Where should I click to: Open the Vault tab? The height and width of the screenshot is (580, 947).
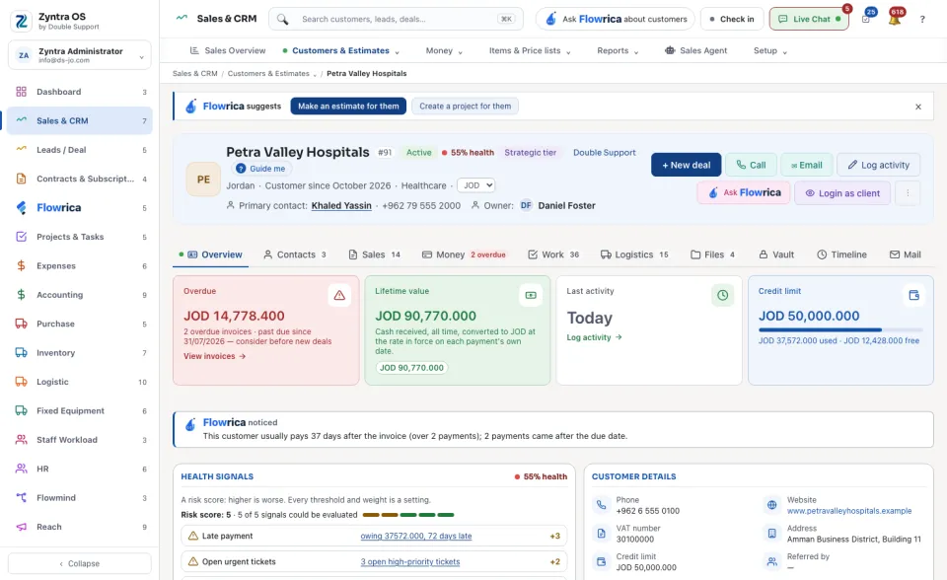[776, 254]
